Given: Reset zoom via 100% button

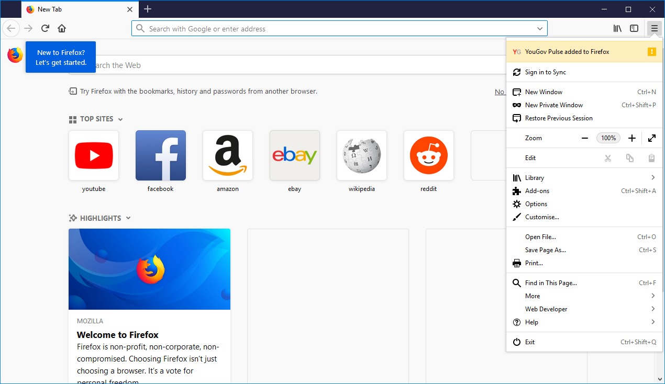Looking at the screenshot, I should point(608,138).
